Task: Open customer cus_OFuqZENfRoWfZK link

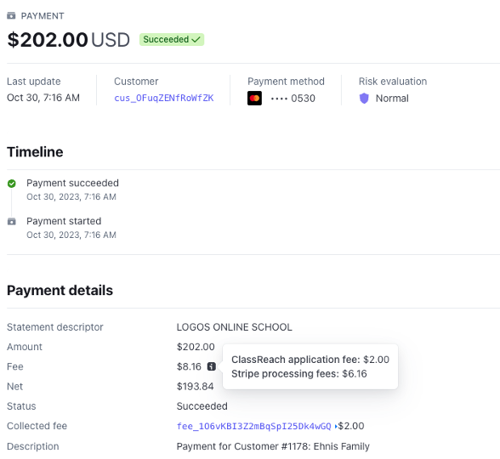Action: [x=164, y=98]
